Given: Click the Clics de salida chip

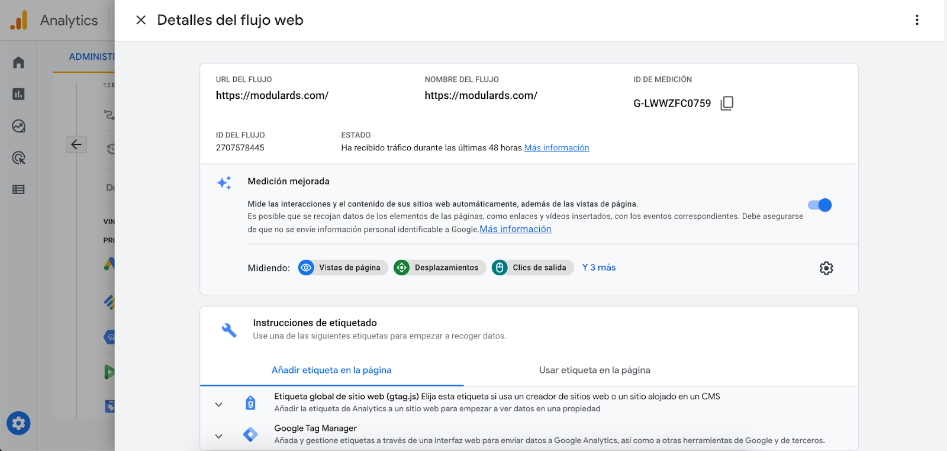Looking at the screenshot, I should click(533, 268).
